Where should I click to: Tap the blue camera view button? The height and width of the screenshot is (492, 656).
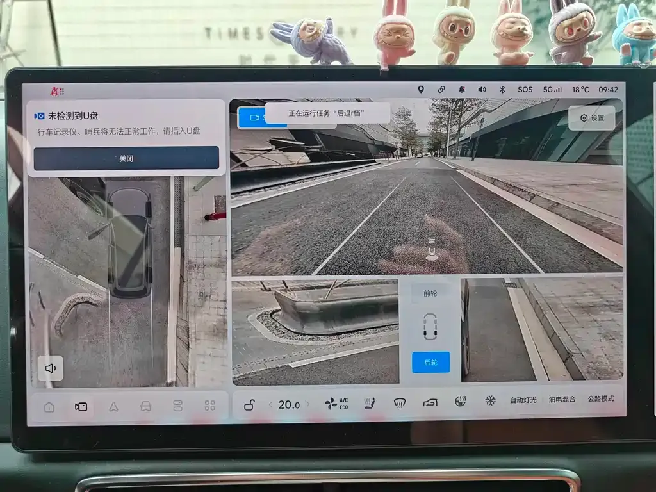tap(251, 118)
